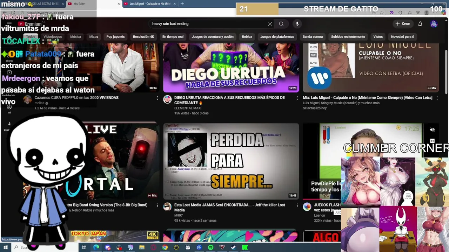
Task: Close the YouTube browser tab
Action: click(x=119, y=4)
